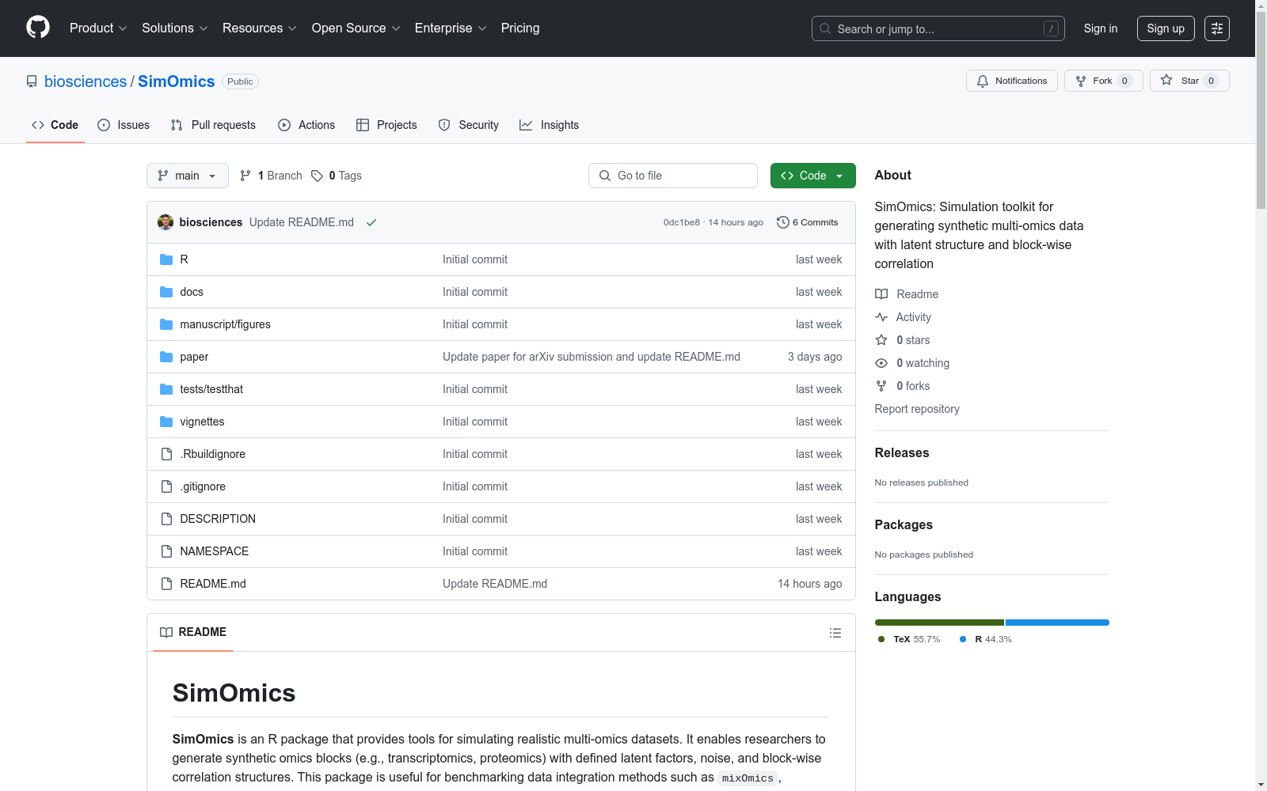Expand the Enterprise menu
1267x791 pixels.
451,28
